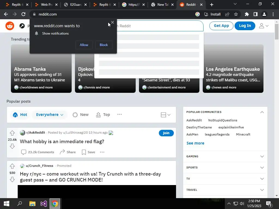Collapse the Popular Communities section
Screen dimensions: 279x209
click(x=262, y=112)
